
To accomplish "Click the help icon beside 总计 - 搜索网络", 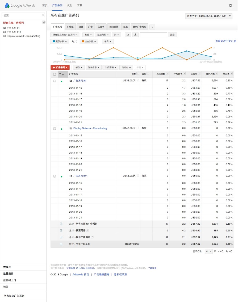I will click(87, 230).
